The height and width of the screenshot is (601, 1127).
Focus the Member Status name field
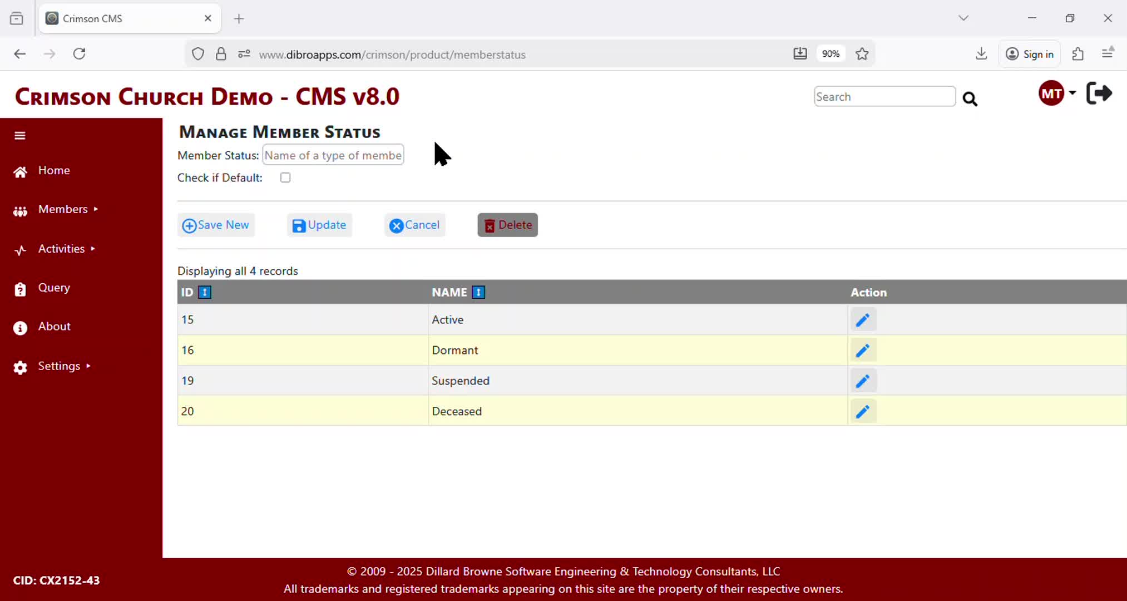pyautogui.click(x=333, y=156)
